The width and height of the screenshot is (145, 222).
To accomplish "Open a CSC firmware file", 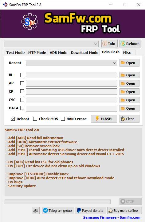I will [x=129, y=100].
